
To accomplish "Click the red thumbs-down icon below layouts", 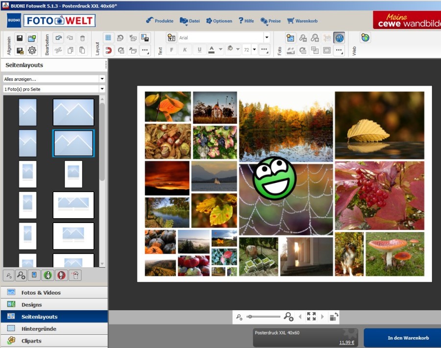I will coord(61,275).
